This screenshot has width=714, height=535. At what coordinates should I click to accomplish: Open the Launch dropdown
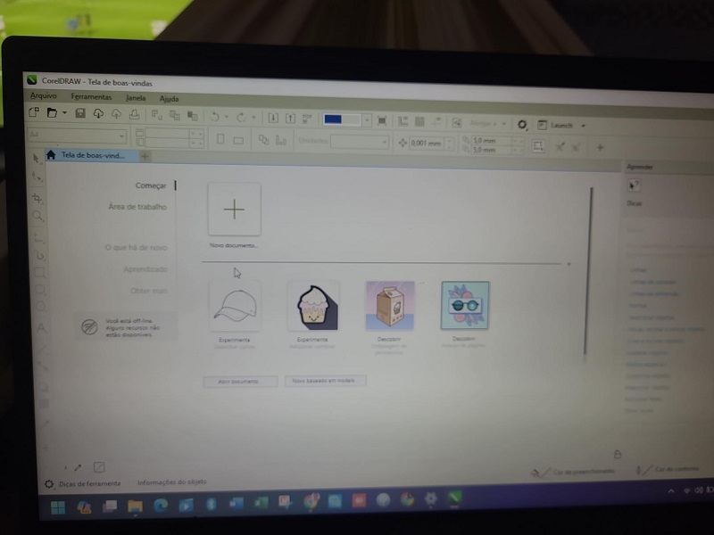[583, 126]
